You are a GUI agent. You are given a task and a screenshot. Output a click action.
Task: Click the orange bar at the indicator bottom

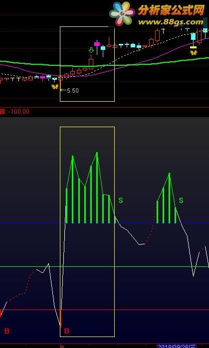(60, 318)
